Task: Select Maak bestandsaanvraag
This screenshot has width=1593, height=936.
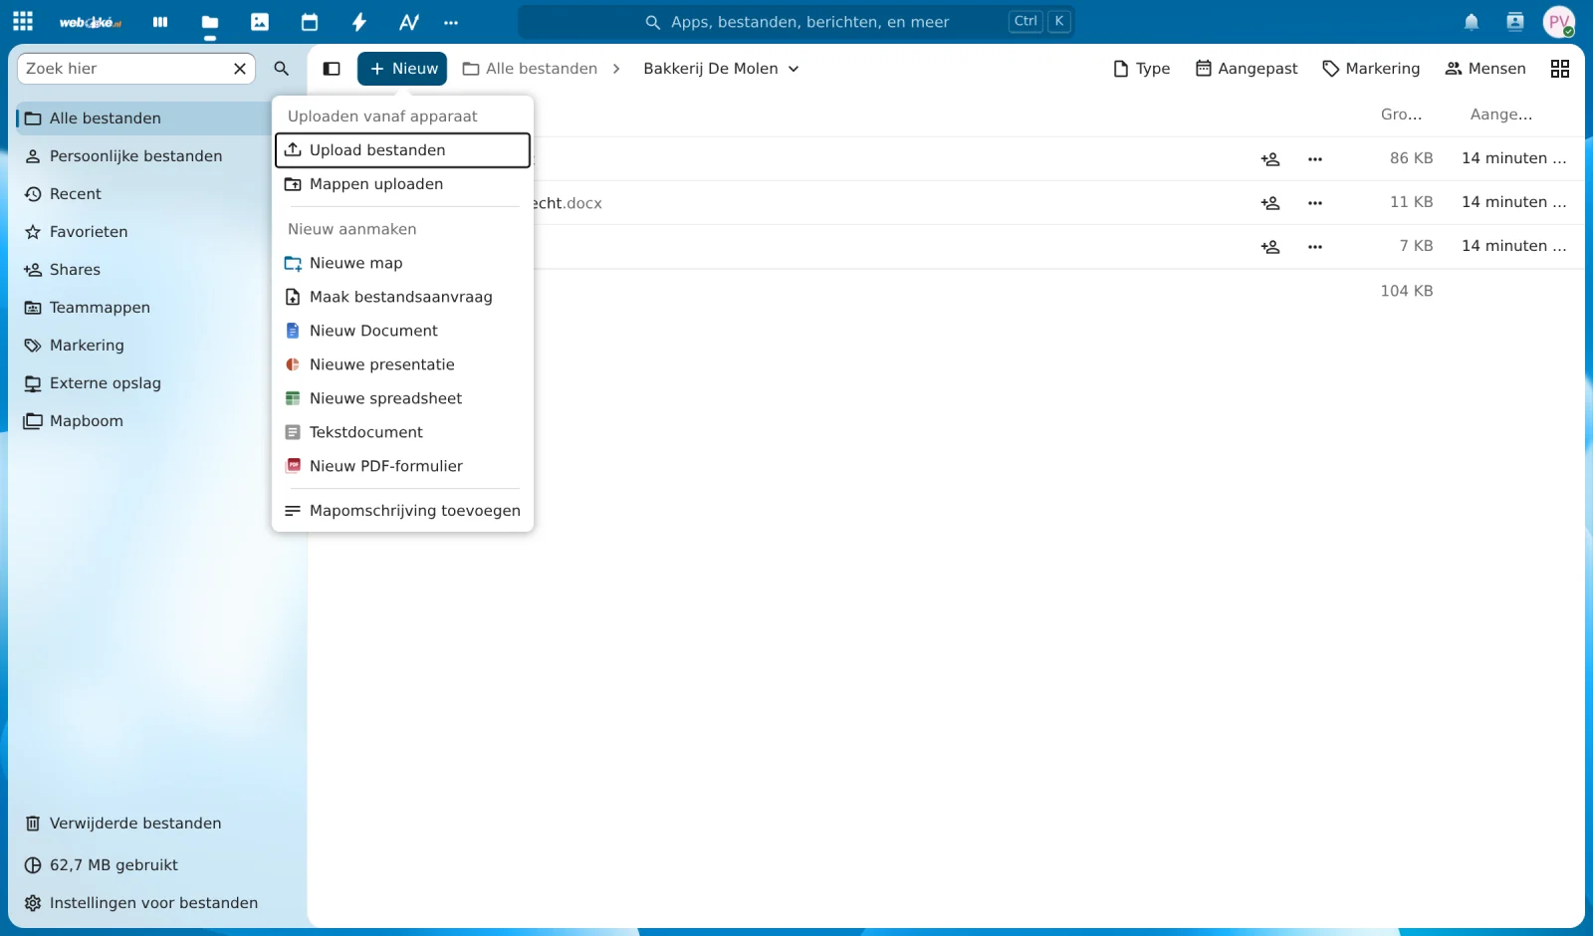Action: coord(402,297)
